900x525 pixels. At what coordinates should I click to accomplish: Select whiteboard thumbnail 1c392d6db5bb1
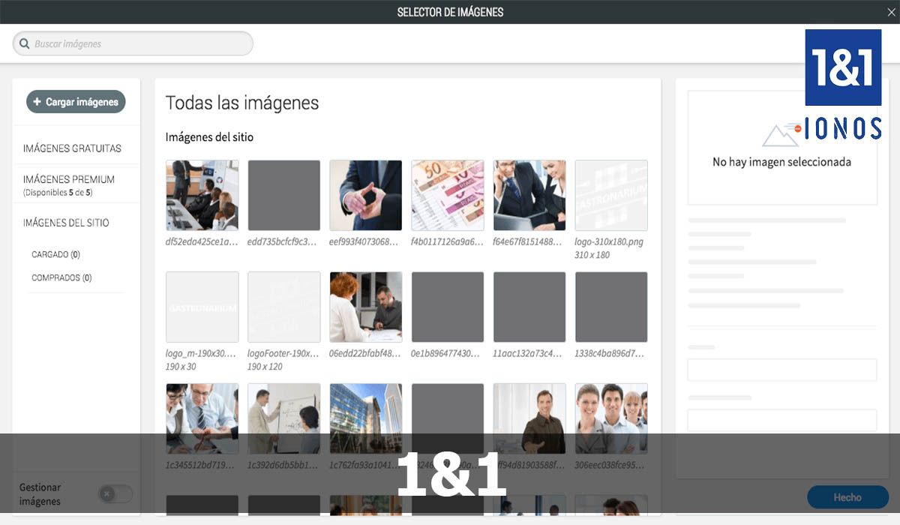pyautogui.click(x=284, y=418)
